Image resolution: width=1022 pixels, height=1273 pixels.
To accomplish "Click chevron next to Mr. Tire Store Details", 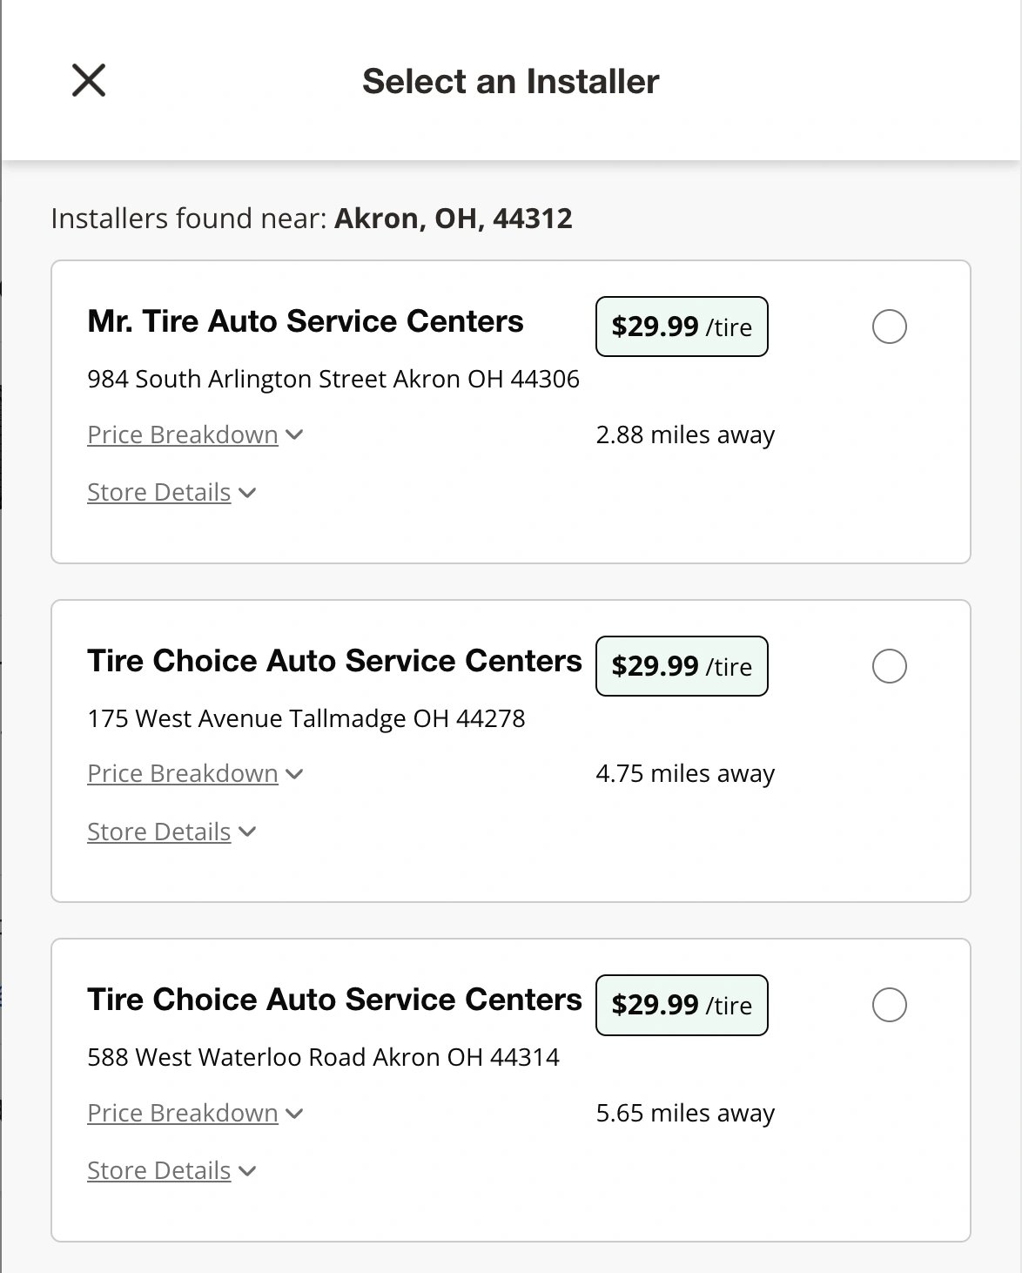I will [247, 493].
